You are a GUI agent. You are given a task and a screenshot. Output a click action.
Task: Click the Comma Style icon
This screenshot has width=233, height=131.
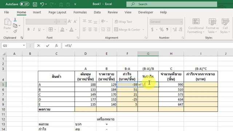167,29
